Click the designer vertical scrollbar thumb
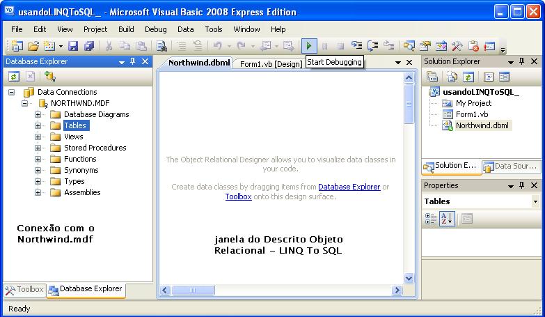The height and width of the screenshot is (317, 545). [x=409, y=104]
